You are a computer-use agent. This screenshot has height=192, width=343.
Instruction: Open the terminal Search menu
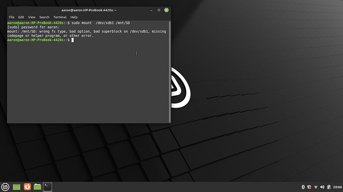pyautogui.click(x=44, y=17)
